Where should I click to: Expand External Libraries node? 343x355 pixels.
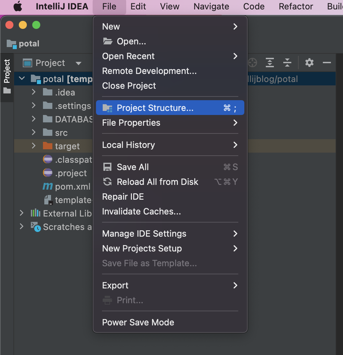[21, 213]
